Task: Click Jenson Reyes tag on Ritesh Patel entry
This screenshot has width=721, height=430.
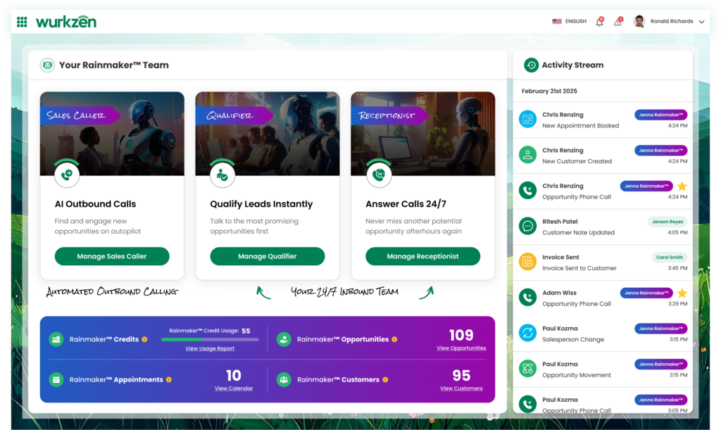Action: [667, 222]
